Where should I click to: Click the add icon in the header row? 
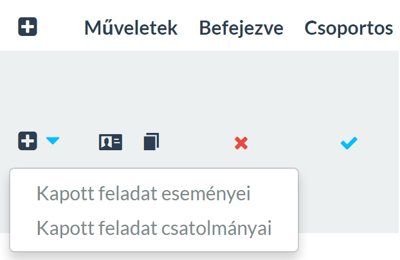[28, 28]
